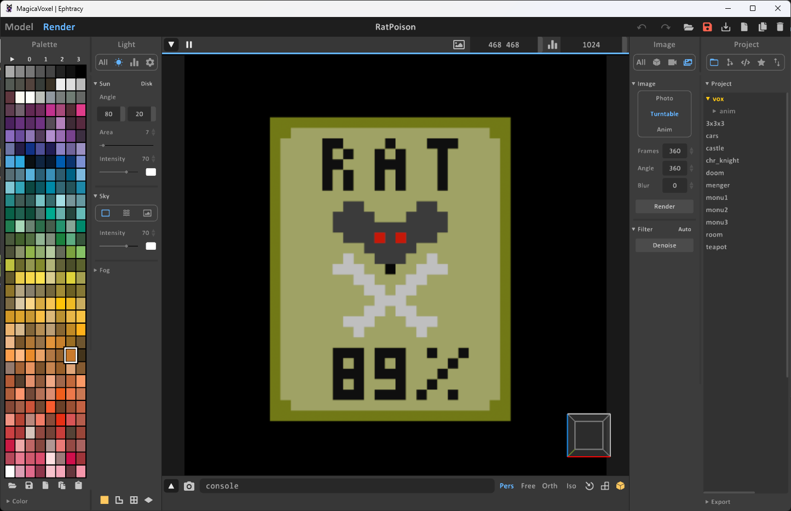Click the screenshot camera icon near the console bar
The height and width of the screenshot is (511, 791).
click(189, 486)
